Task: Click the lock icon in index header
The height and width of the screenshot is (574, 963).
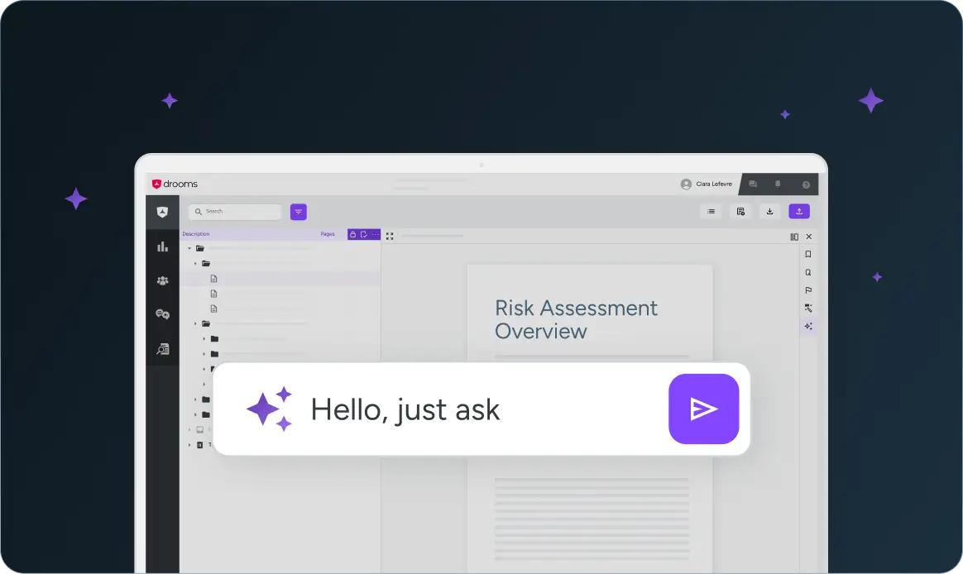Action: (352, 235)
